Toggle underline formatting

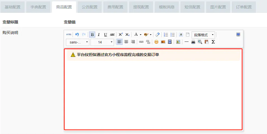pyautogui.click(x=105, y=35)
